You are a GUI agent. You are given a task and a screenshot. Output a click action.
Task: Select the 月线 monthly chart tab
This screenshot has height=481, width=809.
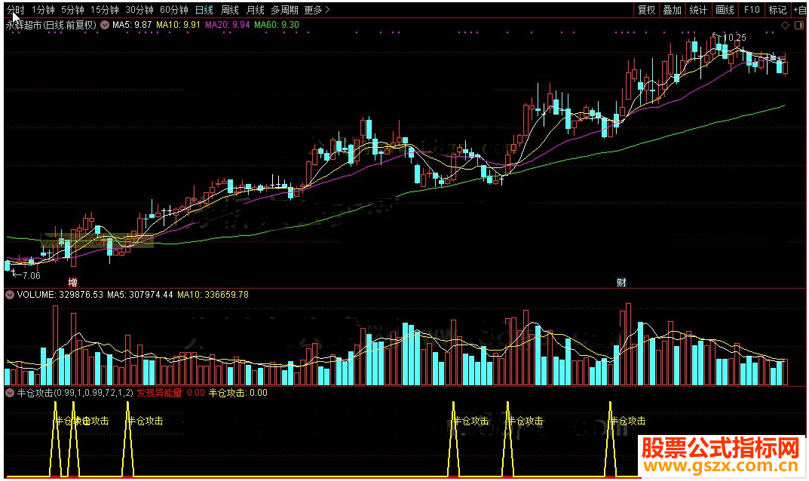[x=255, y=10]
